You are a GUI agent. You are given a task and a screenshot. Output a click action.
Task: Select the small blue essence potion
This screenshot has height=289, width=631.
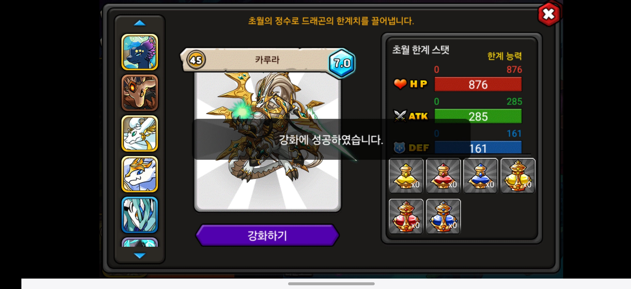tap(480, 176)
